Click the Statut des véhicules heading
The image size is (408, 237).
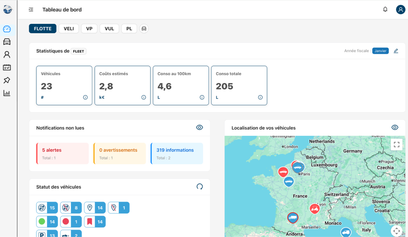(59, 187)
